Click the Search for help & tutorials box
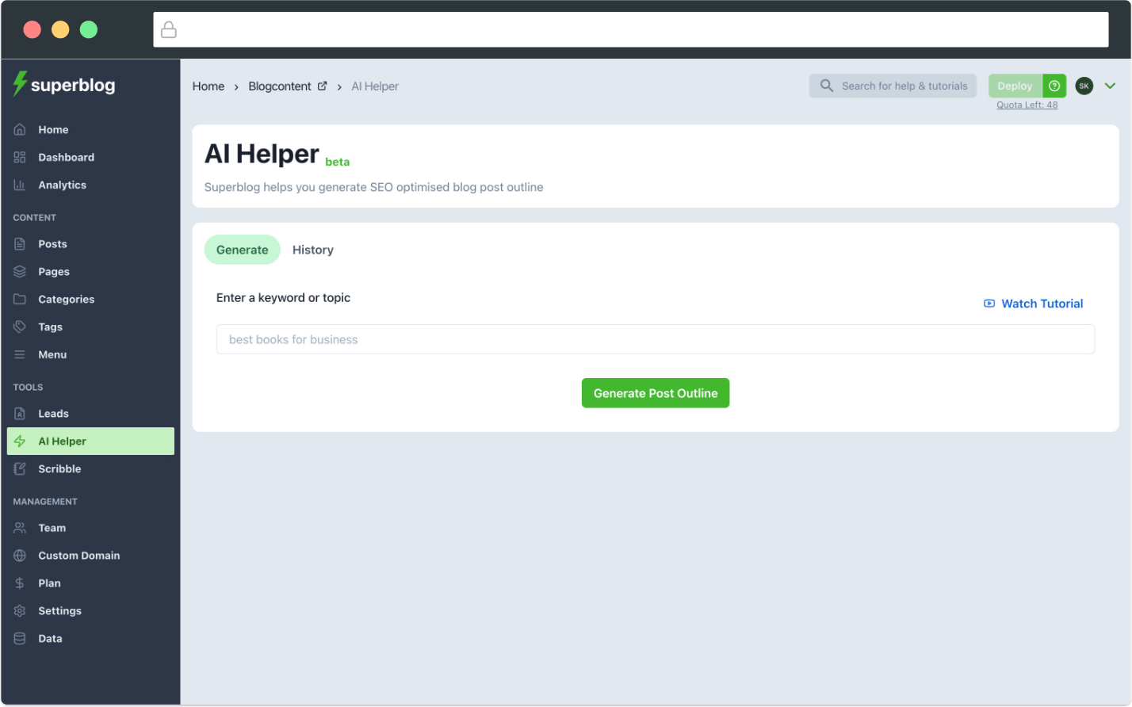Screen dimensions: 1132x707 [893, 86]
